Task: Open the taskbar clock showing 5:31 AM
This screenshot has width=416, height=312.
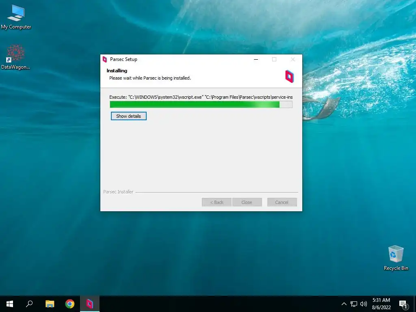Action: tap(381, 304)
